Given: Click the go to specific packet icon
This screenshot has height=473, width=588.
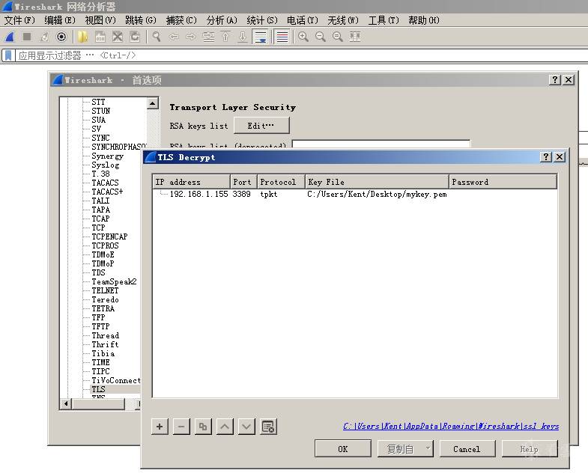Looking at the screenshot, I should click(208, 37).
